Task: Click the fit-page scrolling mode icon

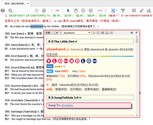Action: tap(113, 10)
